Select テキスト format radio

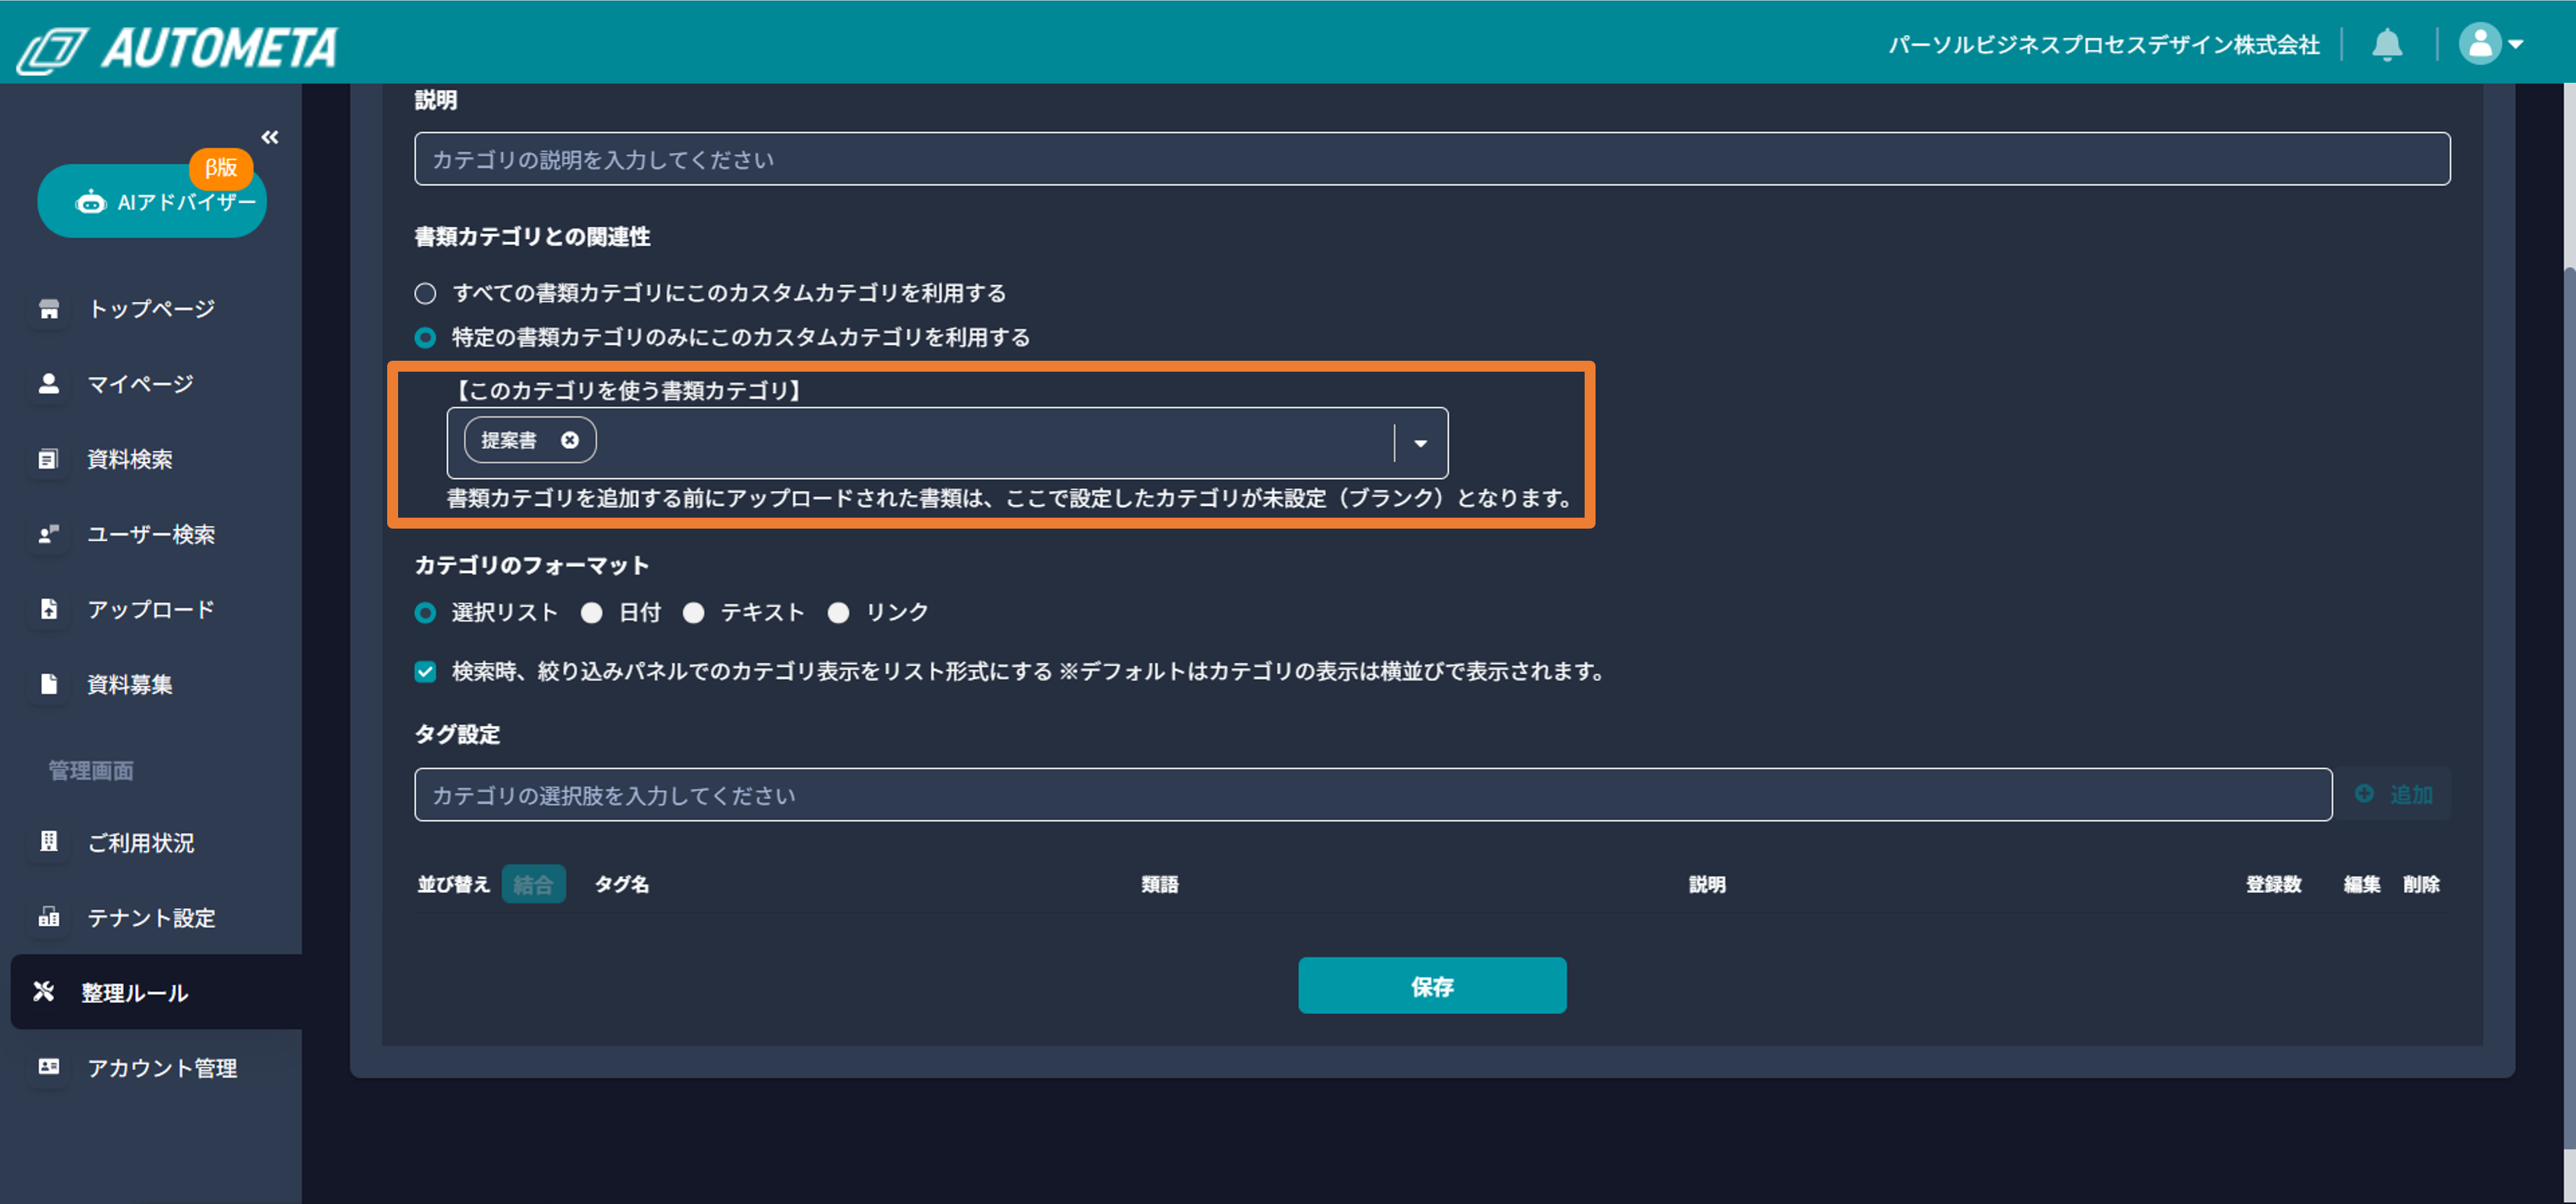coord(694,613)
